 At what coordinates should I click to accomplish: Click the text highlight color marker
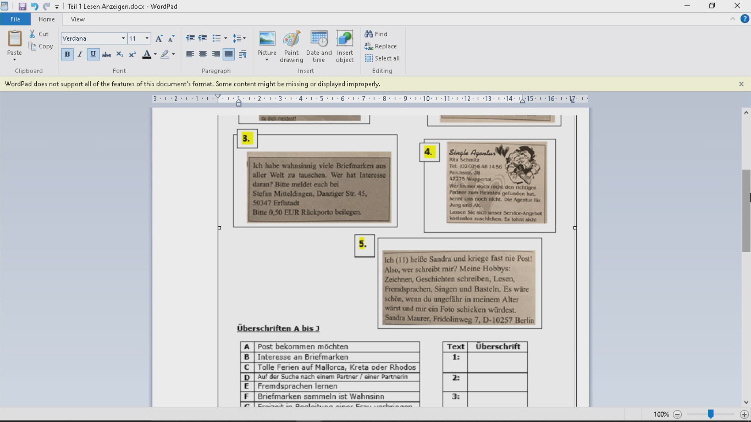(165, 54)
